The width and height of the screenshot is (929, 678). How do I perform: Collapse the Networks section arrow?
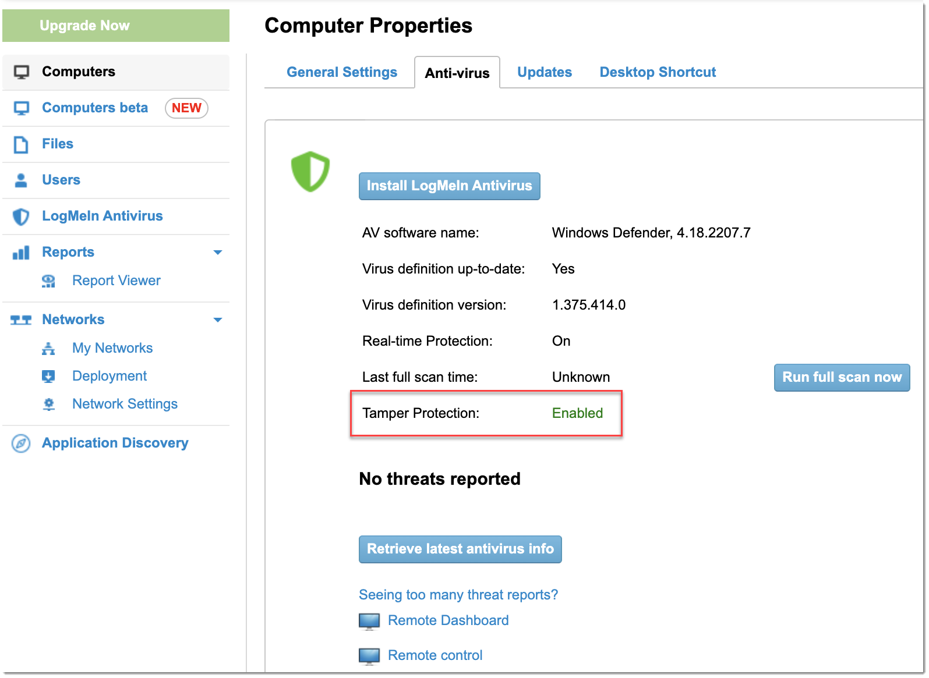[218, 320]
